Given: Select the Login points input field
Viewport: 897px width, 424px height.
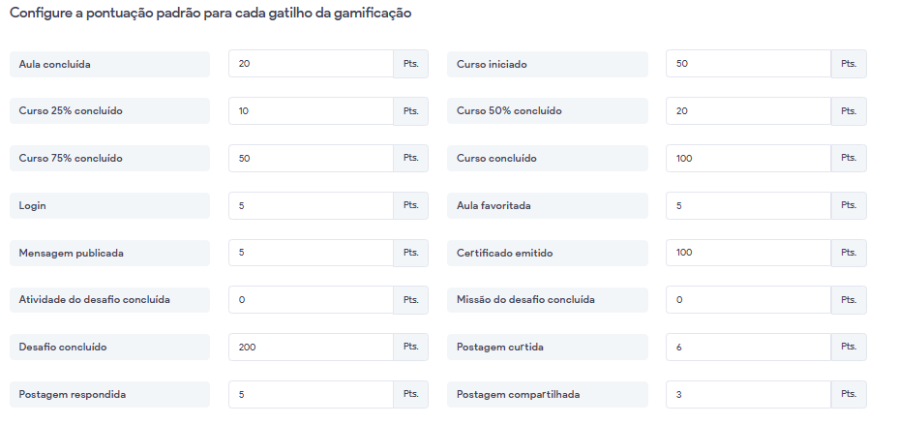Looking at the screenshot, I should click(311, 205).
